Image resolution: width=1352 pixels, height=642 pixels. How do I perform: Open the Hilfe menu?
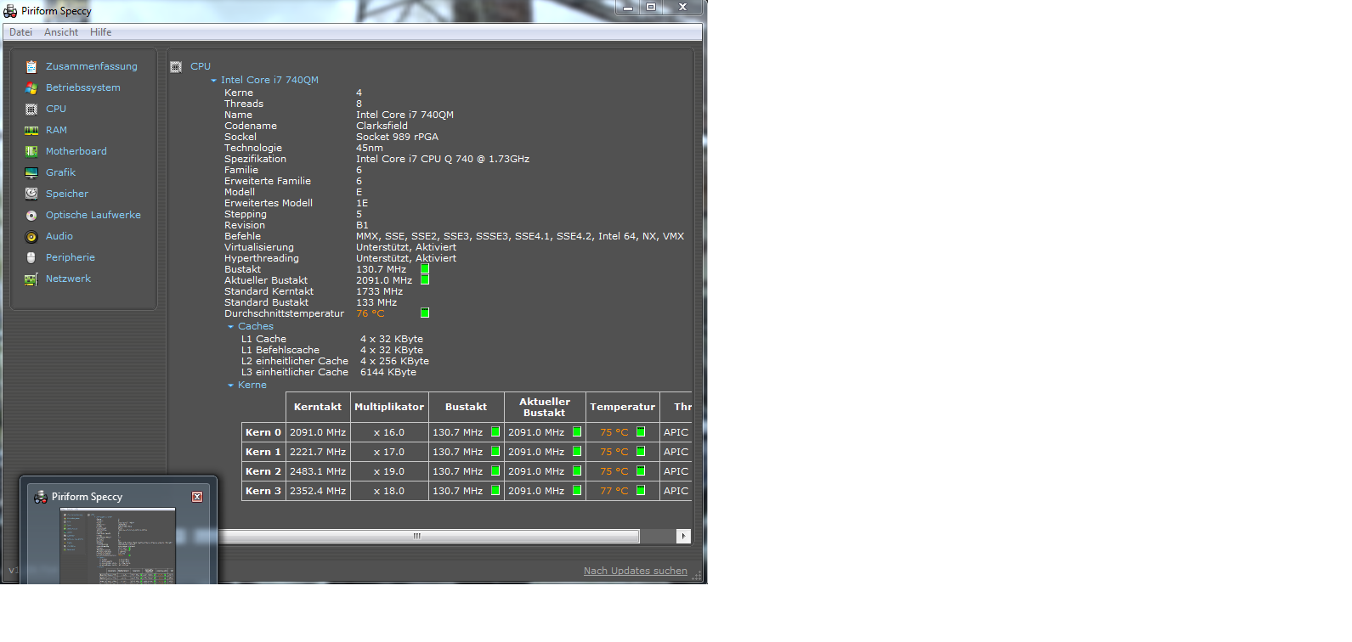pos(101,32)
